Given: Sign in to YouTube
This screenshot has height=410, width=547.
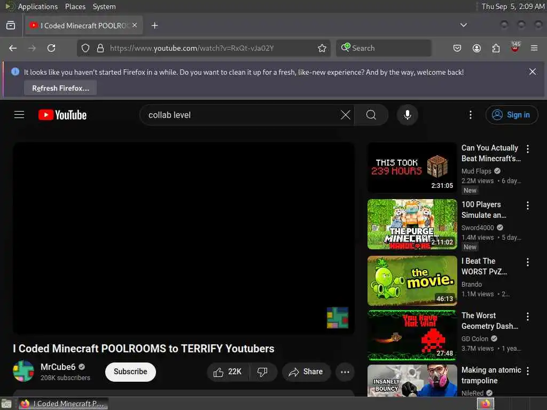Looking at the screenshot, I should pyautogui.click(x=511, y=115).
